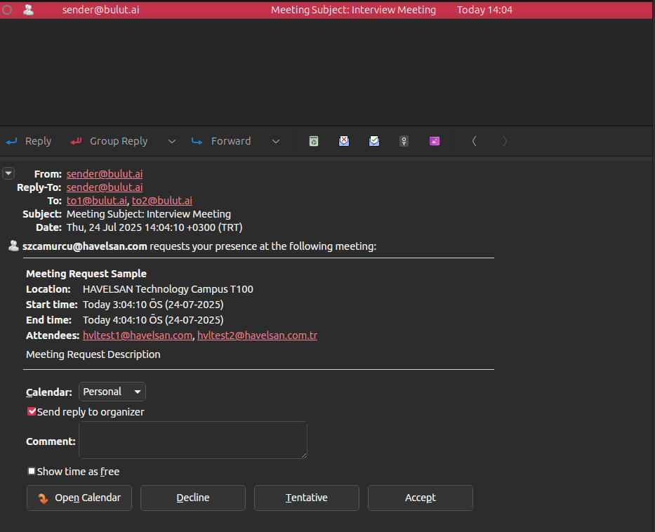The height and width of the screenshot is (532, 655).
Task: Click the 'Meeting Request Description' text
Action: 93,354
